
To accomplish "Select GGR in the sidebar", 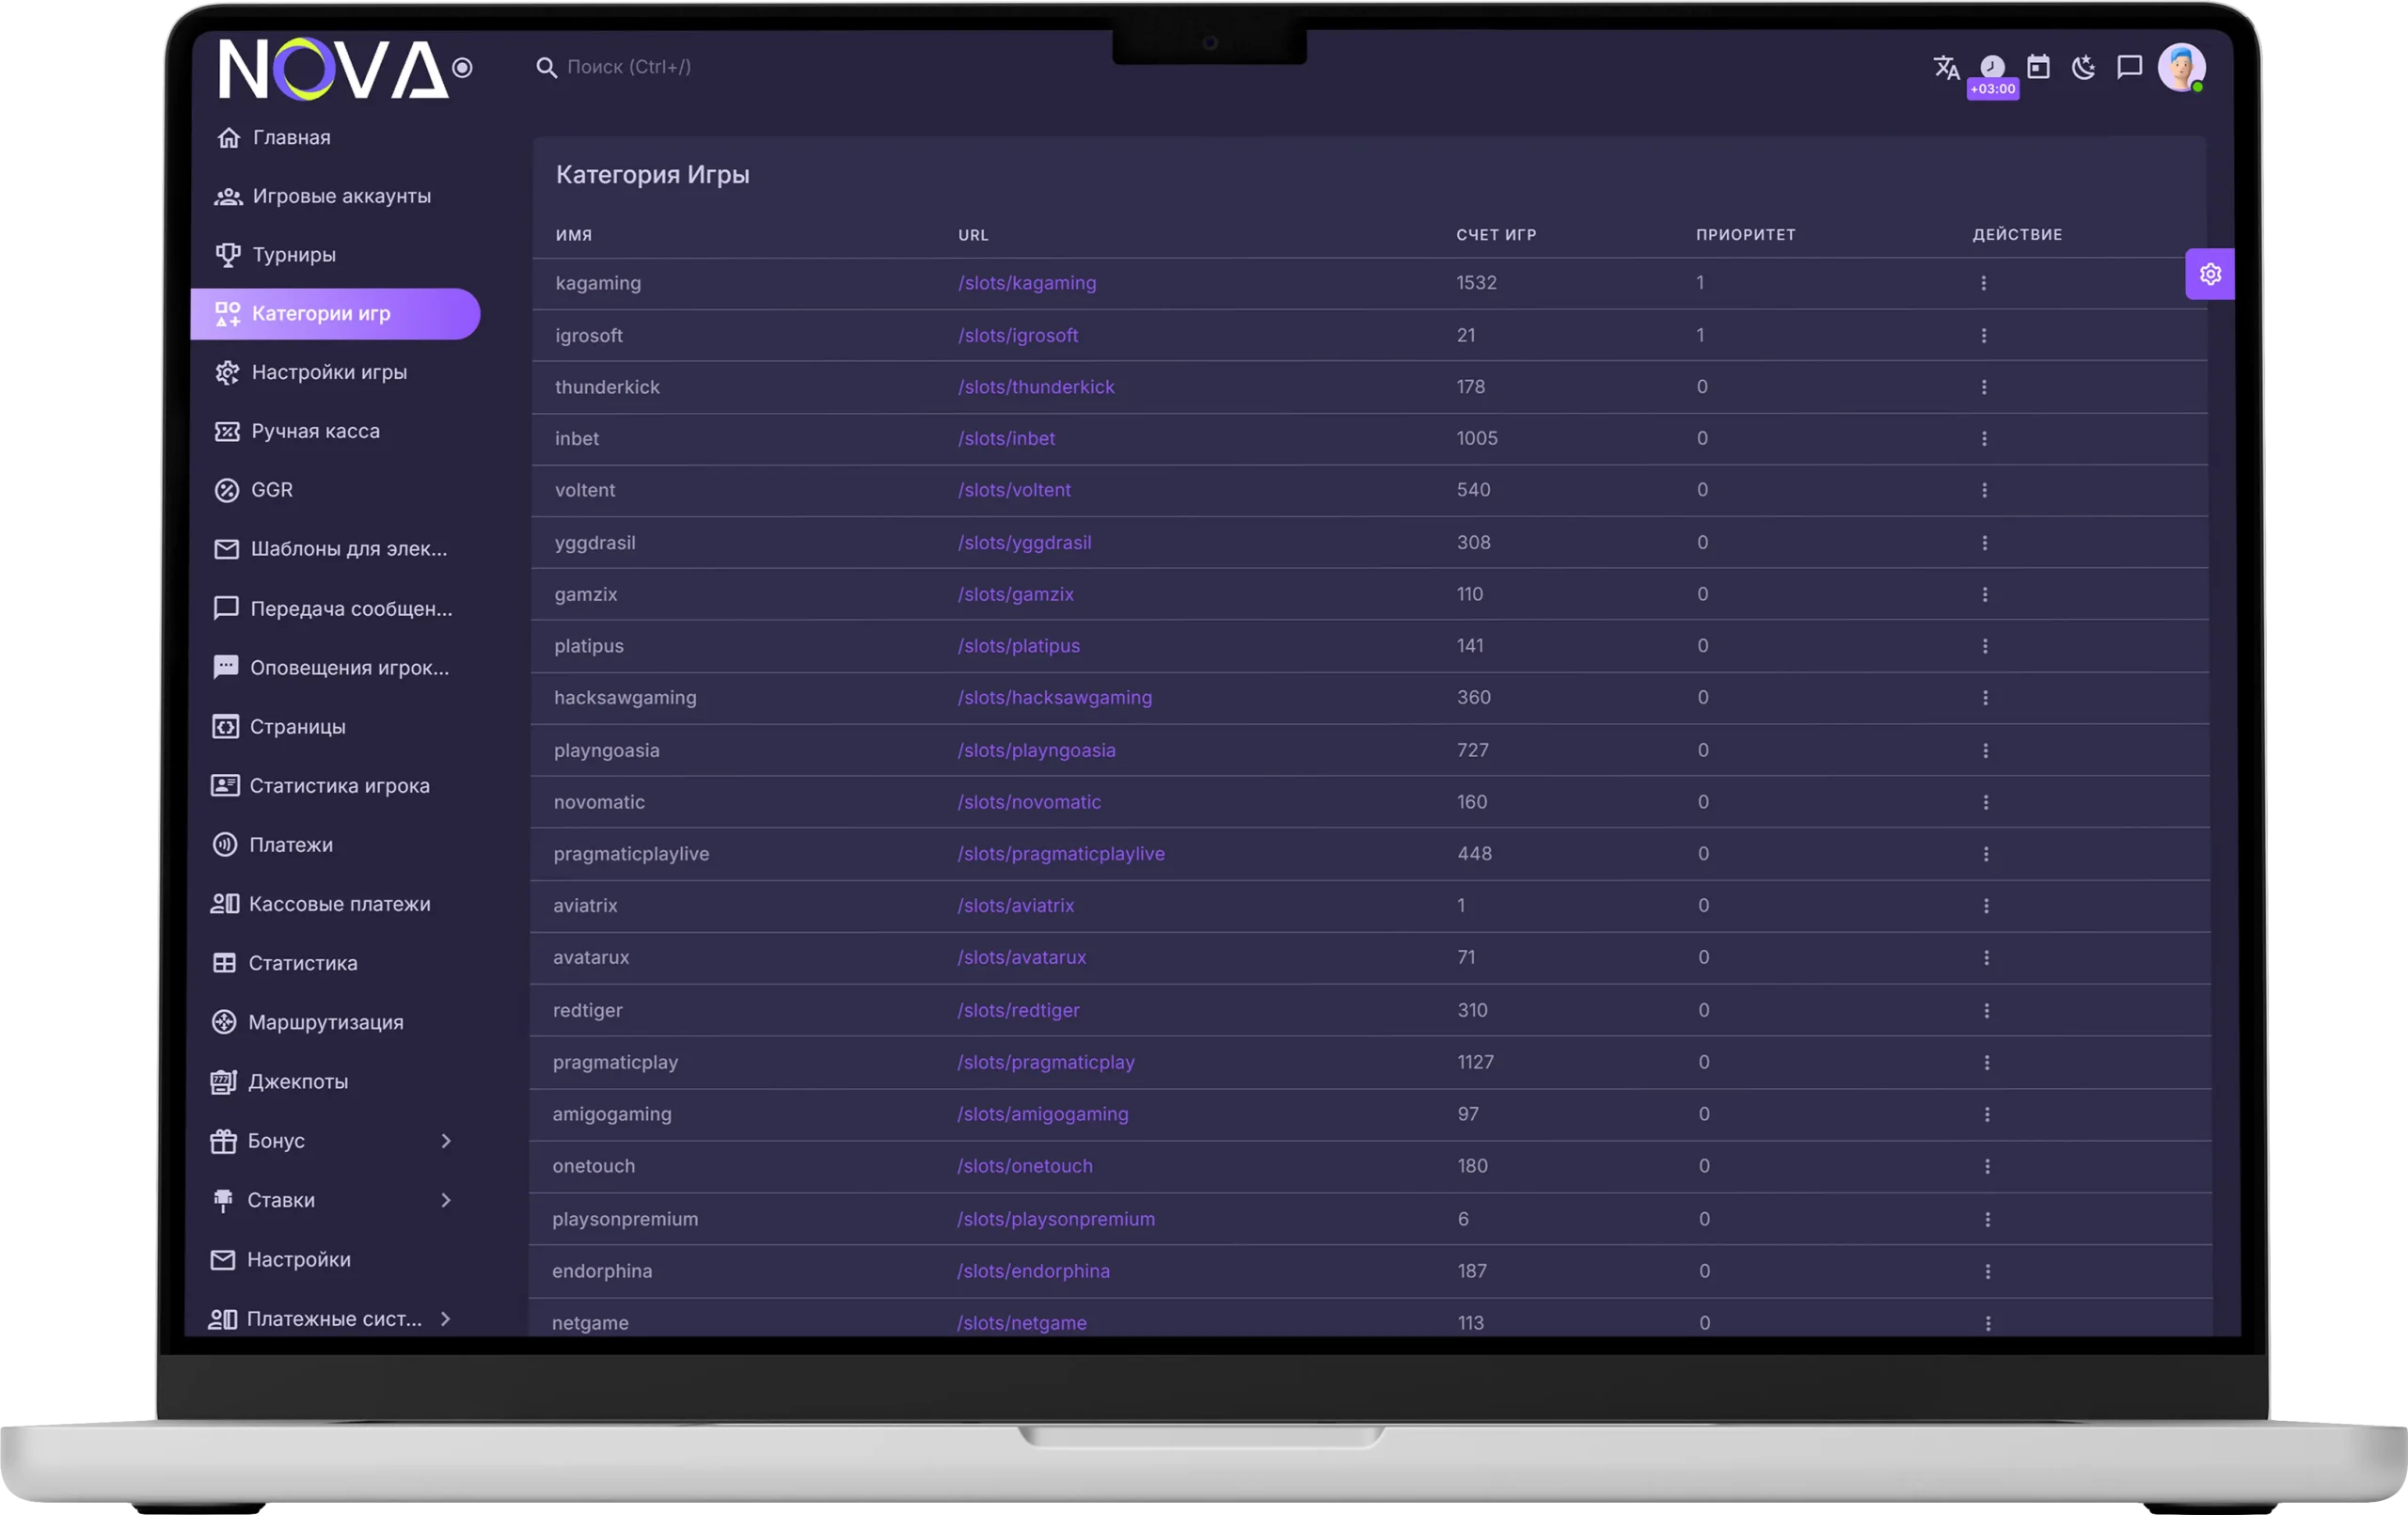I will tap(271, 490).
